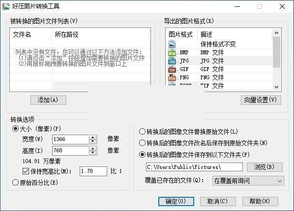The height and width of the screenshot is (211, 294).
Task: Decrease height with the down spinner
Action: click(x=92, y=153)
